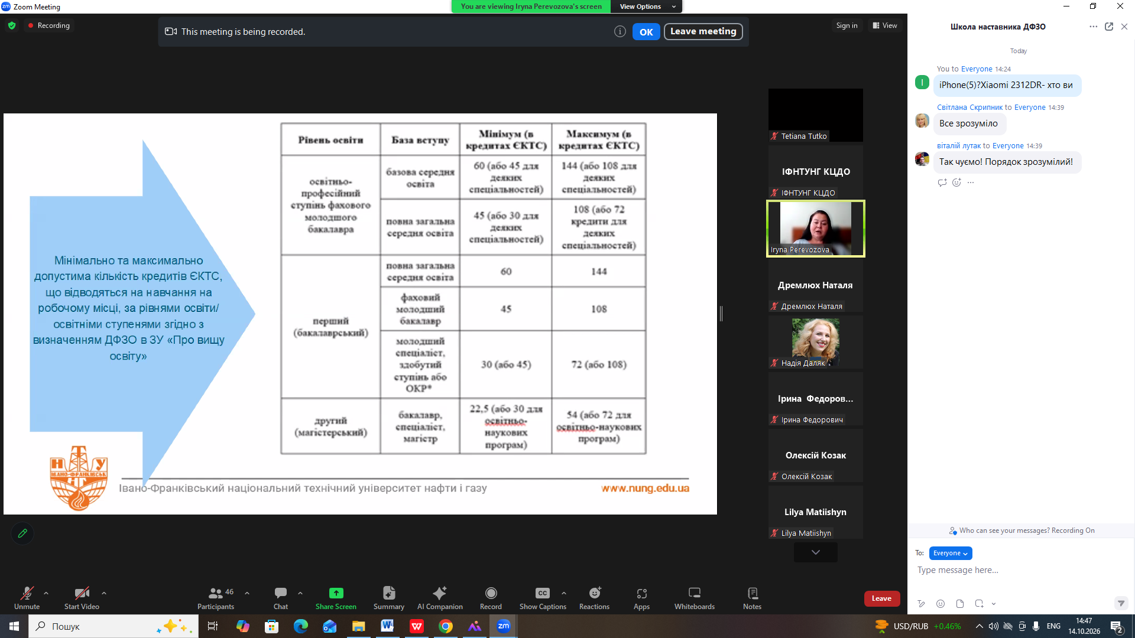This screenshot has height=638, width=1135.
Task: Start Video in the meeting toolbar
Action: [x=82, y=597]
